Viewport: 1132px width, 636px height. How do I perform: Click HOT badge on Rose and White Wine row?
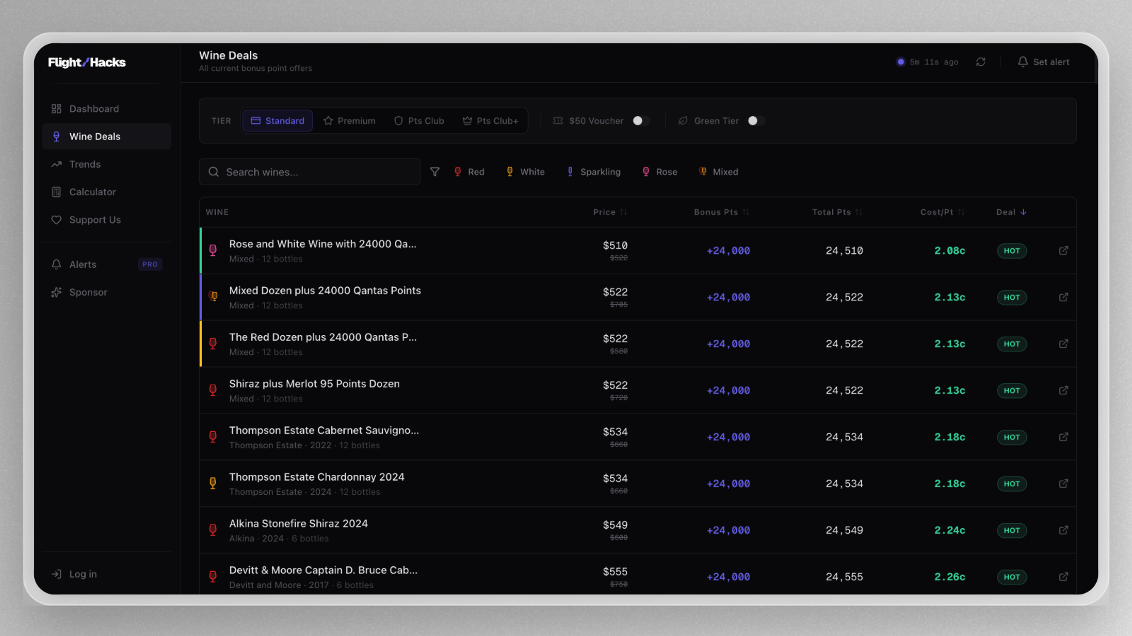point(1012,251)
